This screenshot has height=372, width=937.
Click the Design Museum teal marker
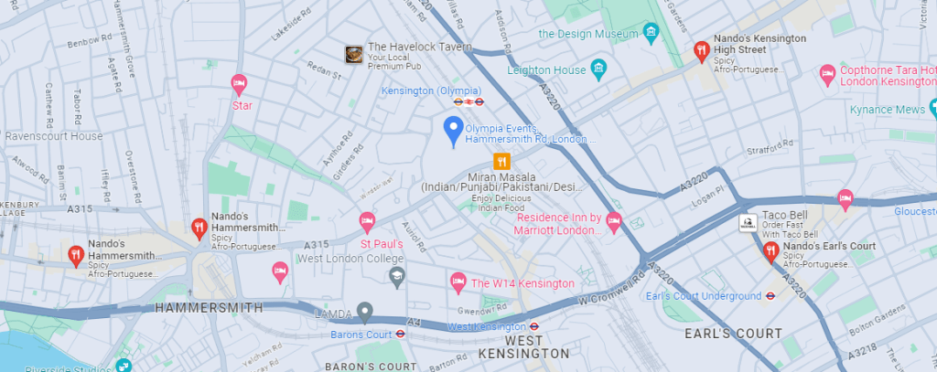click(x=651, y=33)
